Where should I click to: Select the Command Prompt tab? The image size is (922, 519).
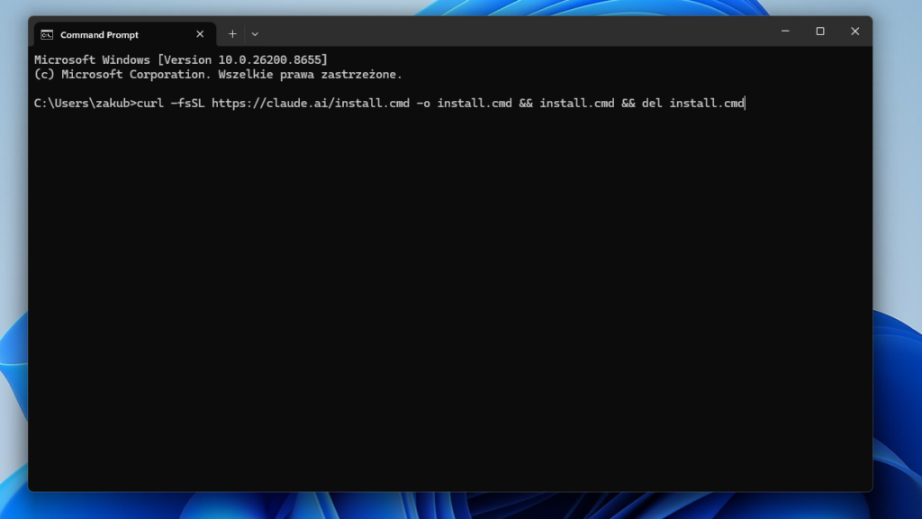click(x=124, y=34)
